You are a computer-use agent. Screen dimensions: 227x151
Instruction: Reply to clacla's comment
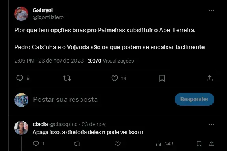(36, 144)
